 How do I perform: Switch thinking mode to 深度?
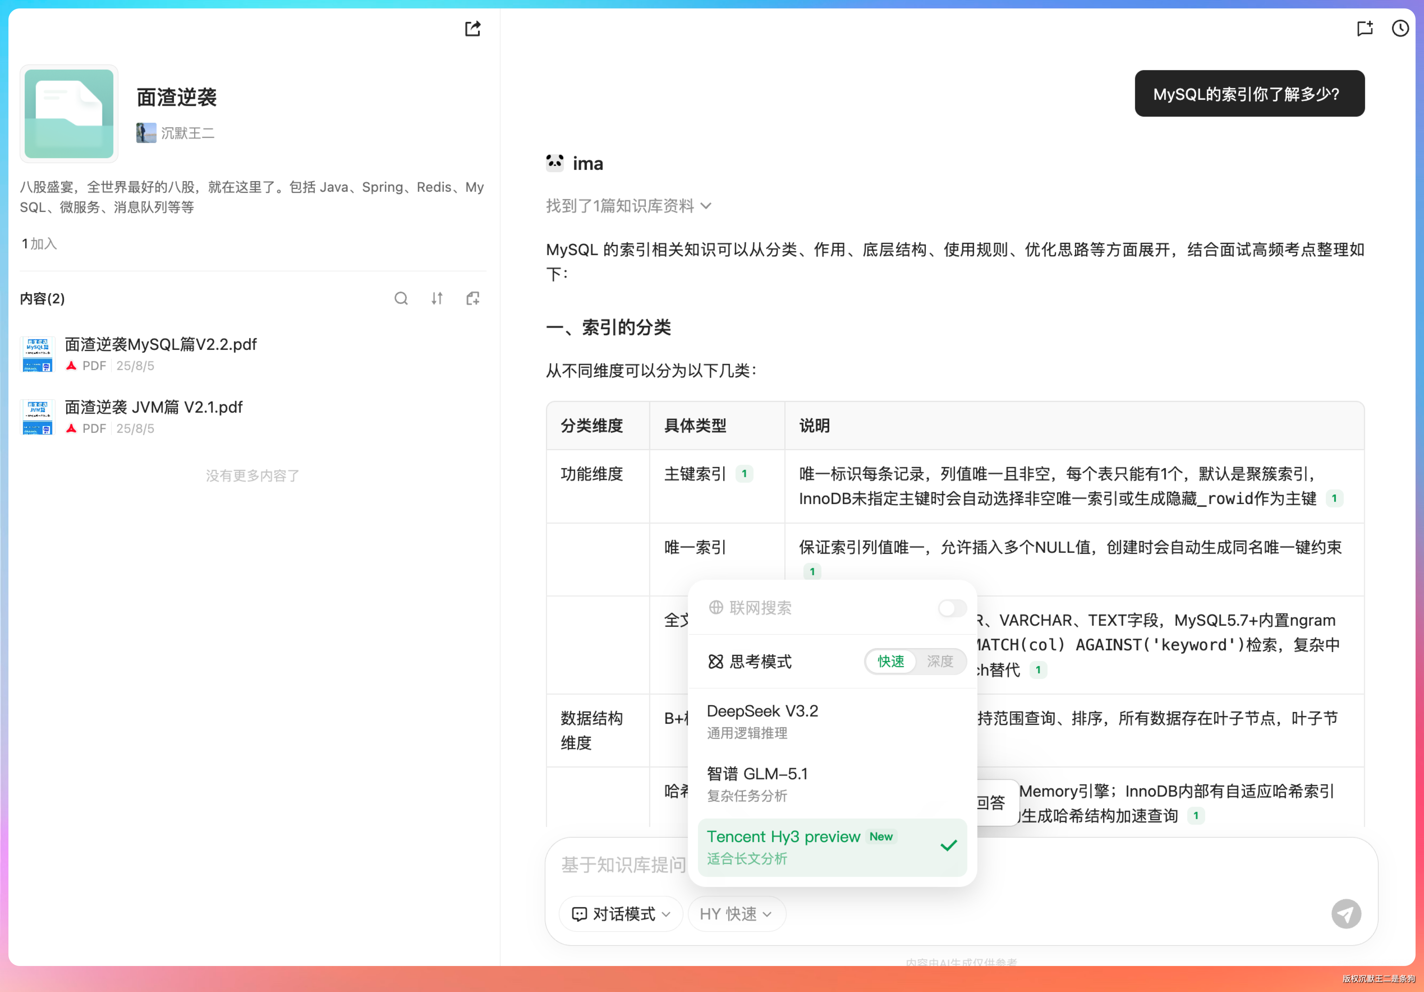[x=940, y=661]
